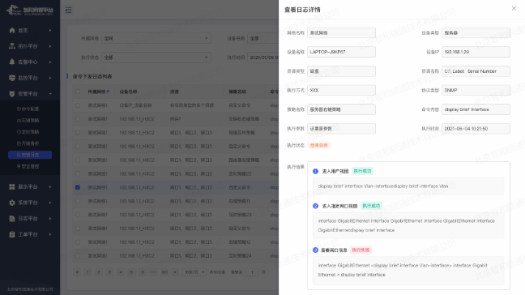Check the row with strategy ending 12
The height and width of the screenshot is (295, 525).
click(x=78, y=242)
